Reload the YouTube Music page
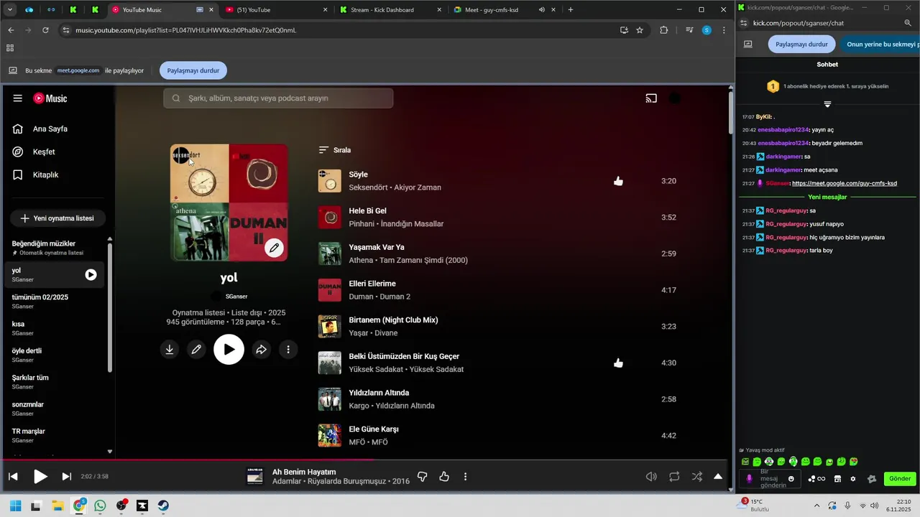Viewport: 920px width, 517px height. point(45,30)
